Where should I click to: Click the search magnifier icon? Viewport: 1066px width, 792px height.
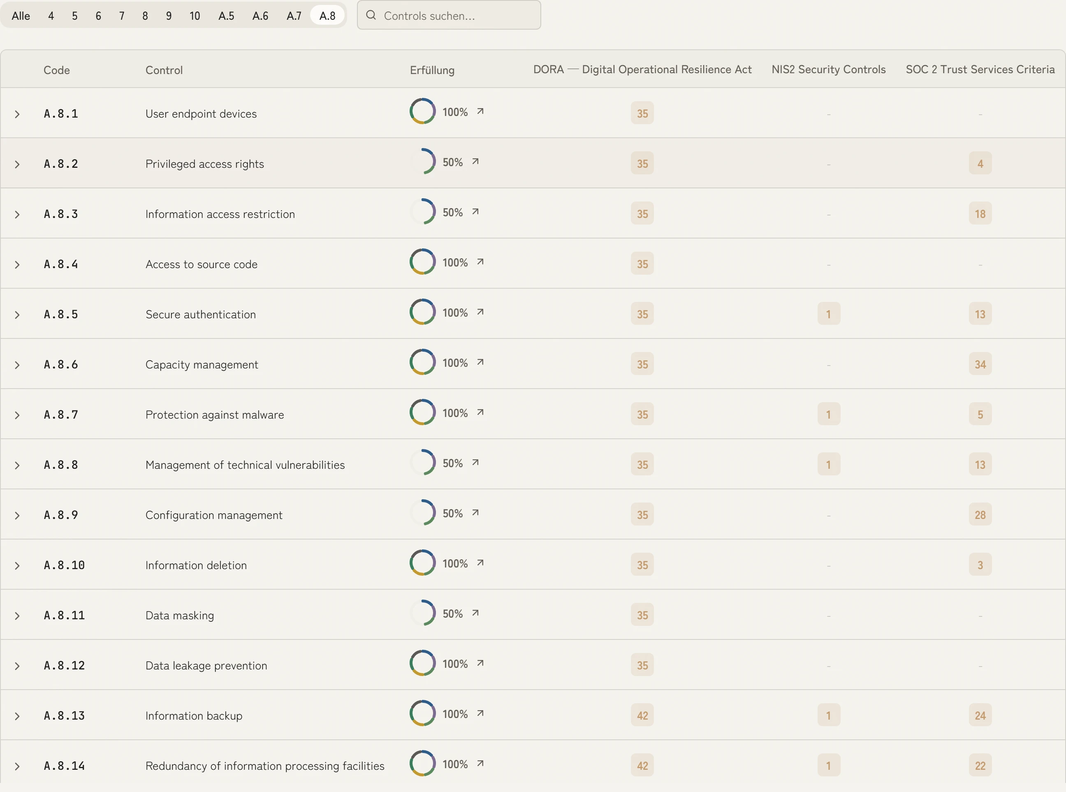pos(371,15)
